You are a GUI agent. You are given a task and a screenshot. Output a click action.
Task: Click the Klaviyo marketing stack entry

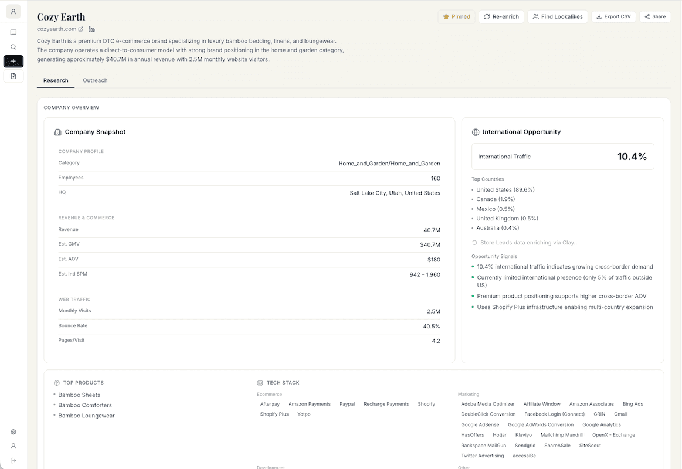point(524,434)
